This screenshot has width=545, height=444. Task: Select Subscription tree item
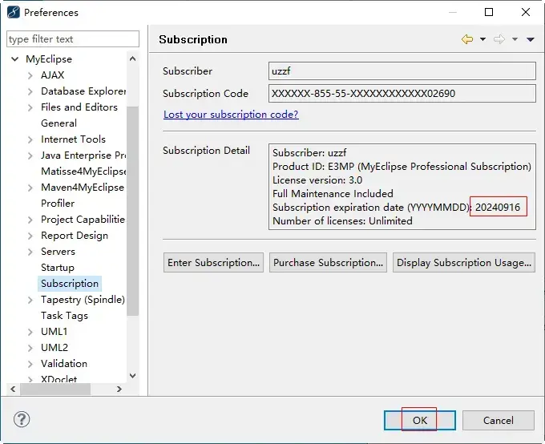[70, 284]
